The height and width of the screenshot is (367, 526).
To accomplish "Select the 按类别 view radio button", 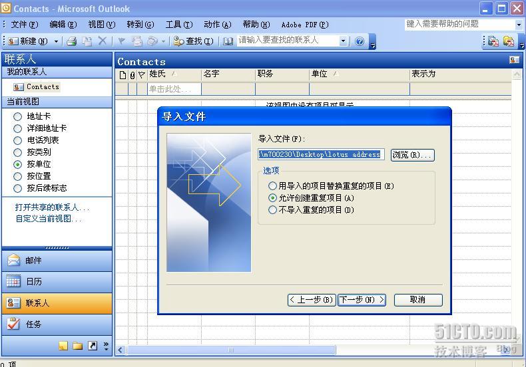I will coord(17,152).
